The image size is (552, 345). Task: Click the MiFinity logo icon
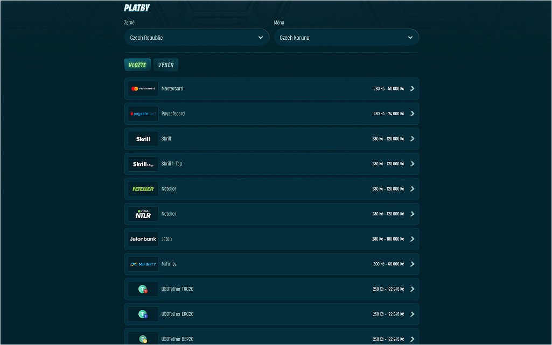pos(143,264)
